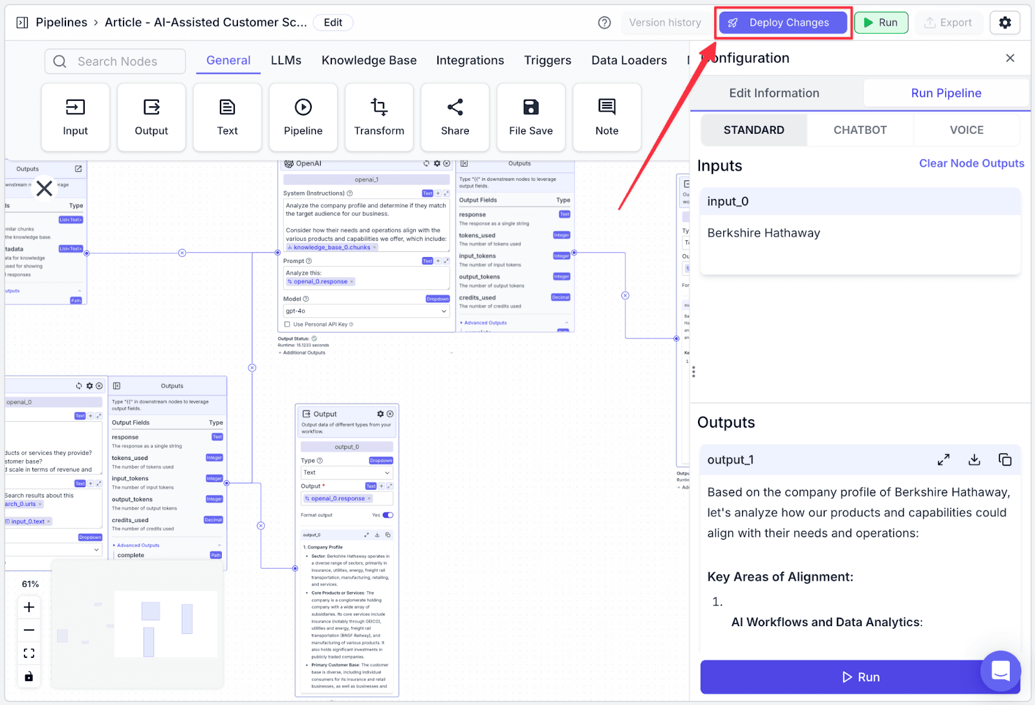Open OpenAI node settings gear

[437, 163]
